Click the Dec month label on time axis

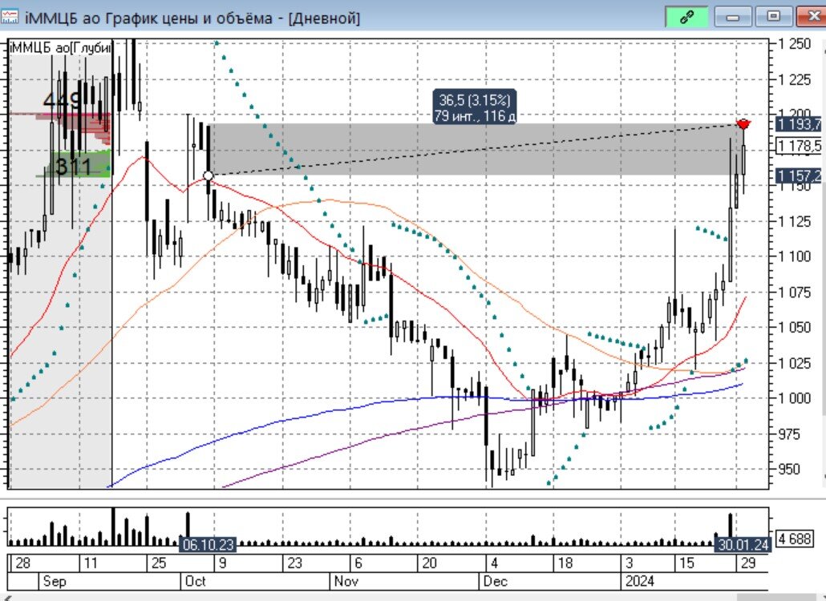496,581
